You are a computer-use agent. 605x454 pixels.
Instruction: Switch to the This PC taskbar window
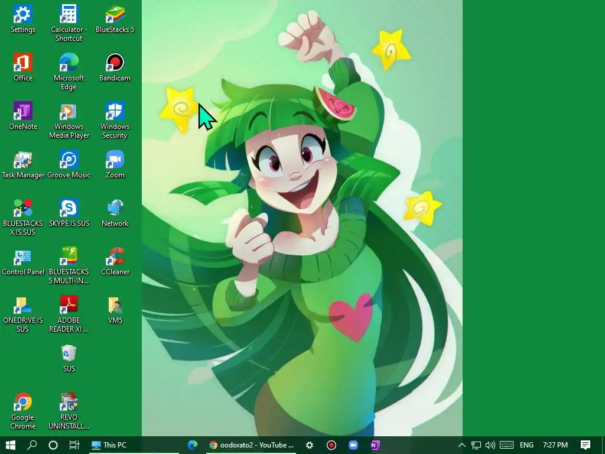point(134,445)
